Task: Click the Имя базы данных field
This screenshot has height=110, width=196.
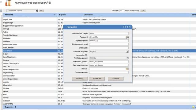Action: click(109, 62)
